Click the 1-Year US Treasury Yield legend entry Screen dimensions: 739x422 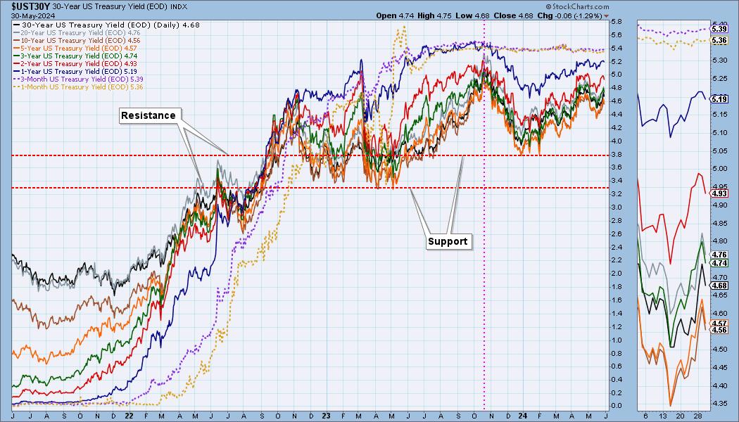coord(76,71)
